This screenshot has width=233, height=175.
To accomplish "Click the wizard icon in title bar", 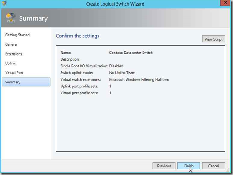I will point(4,3).
